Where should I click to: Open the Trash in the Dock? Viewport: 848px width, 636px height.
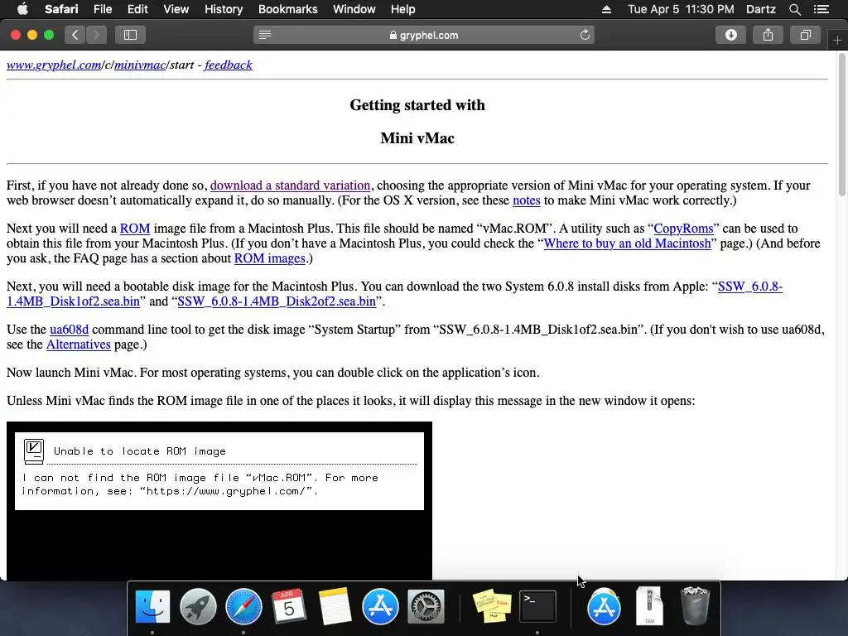point(695,607)
